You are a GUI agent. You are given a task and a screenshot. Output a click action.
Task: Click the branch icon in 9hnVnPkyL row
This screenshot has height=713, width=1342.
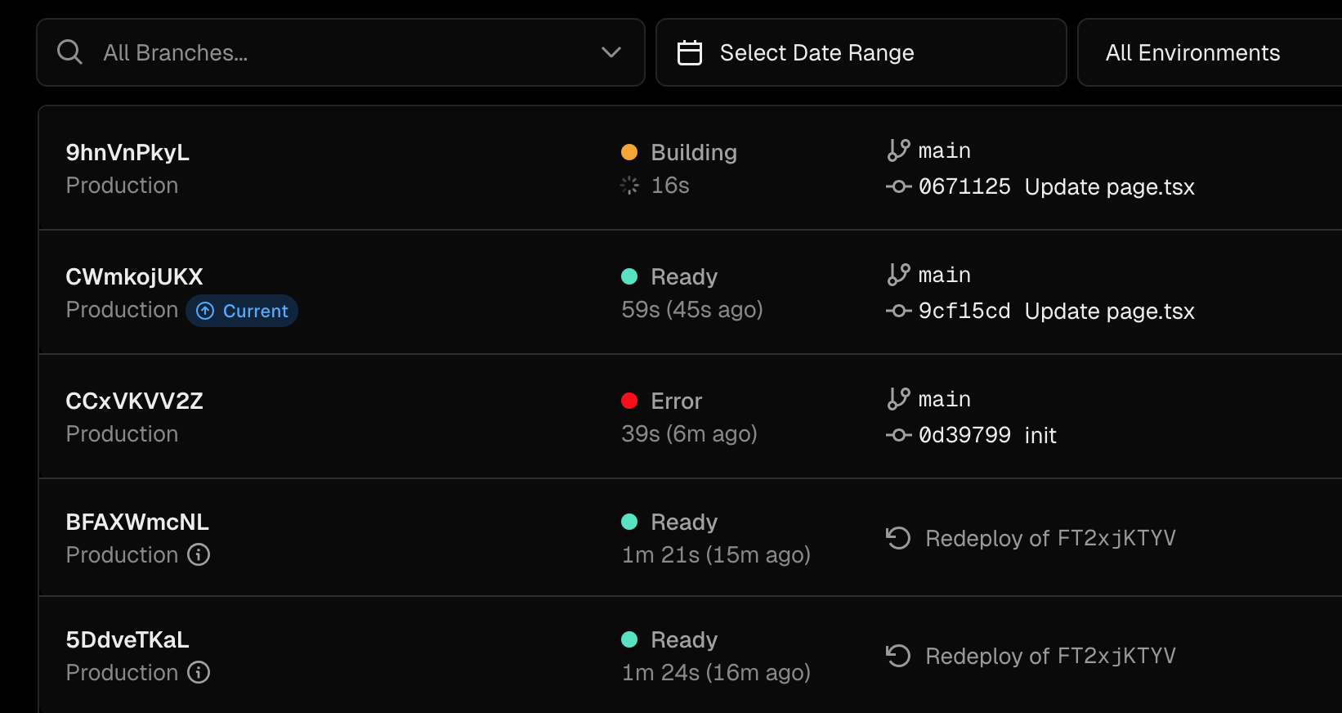pyautogui.click(x=898, y=150)
